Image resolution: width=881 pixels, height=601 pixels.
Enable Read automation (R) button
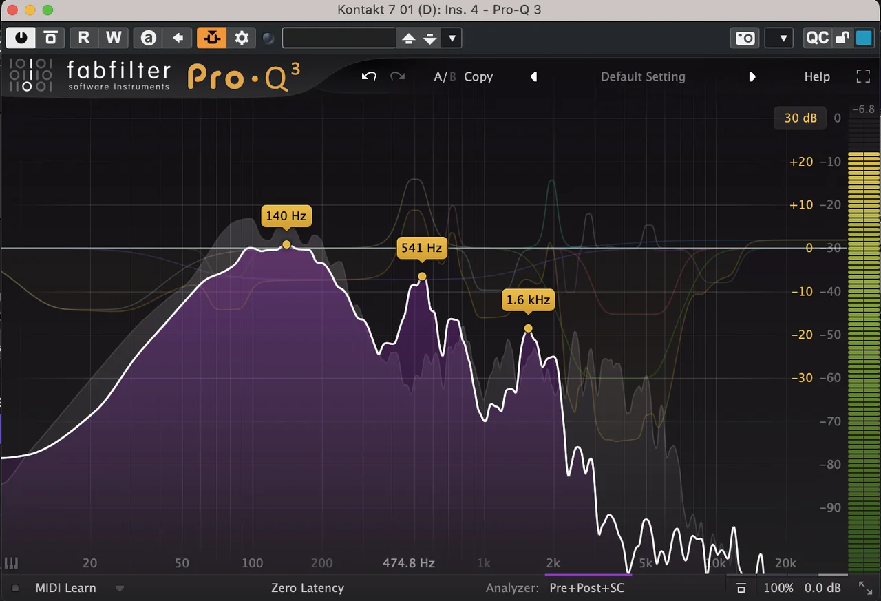[x=84, y=38]
